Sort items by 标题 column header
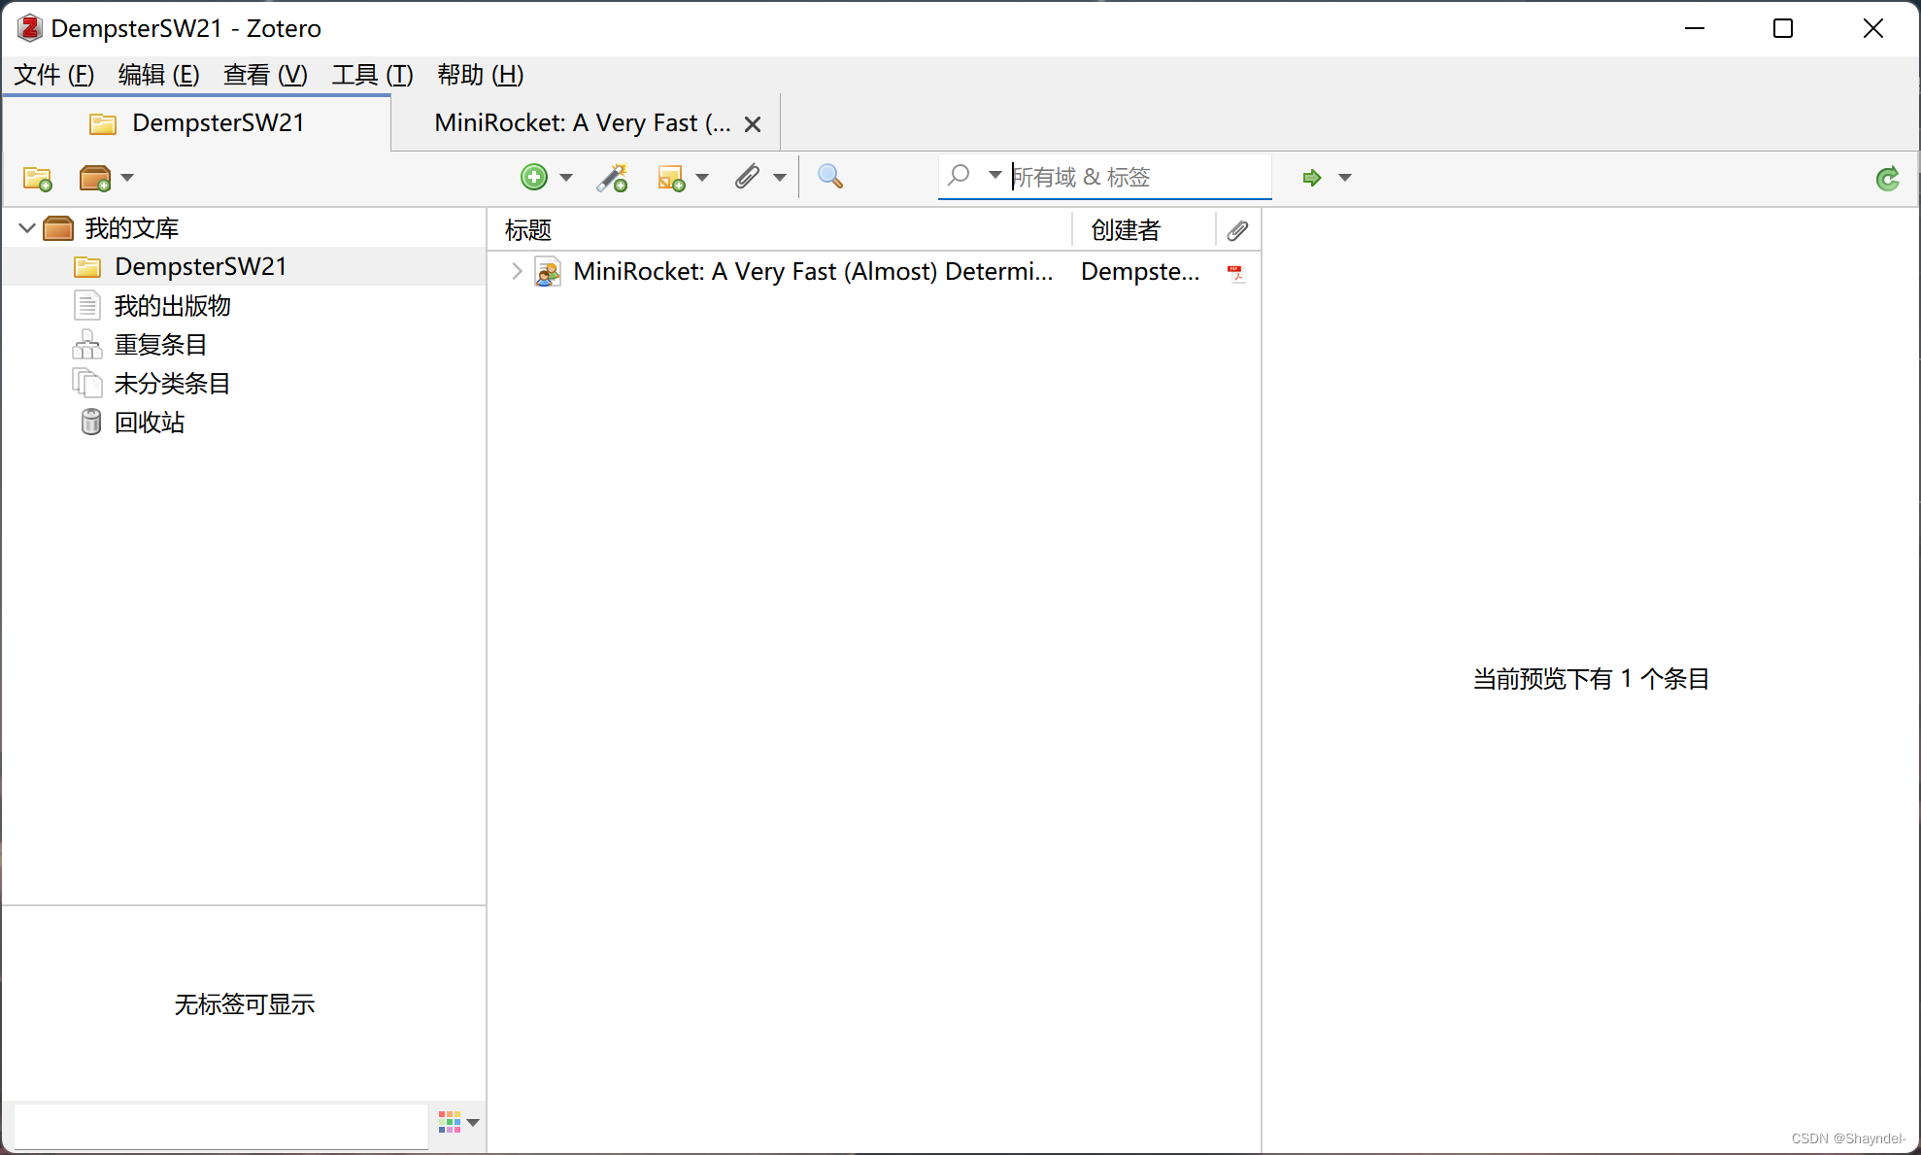This screenshot has width=1921, height=1155. [528, 230]
